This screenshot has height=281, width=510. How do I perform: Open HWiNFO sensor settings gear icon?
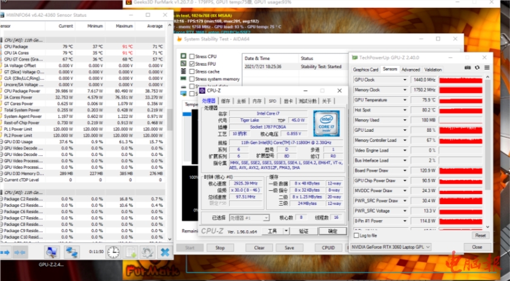(x=146, y=252)
